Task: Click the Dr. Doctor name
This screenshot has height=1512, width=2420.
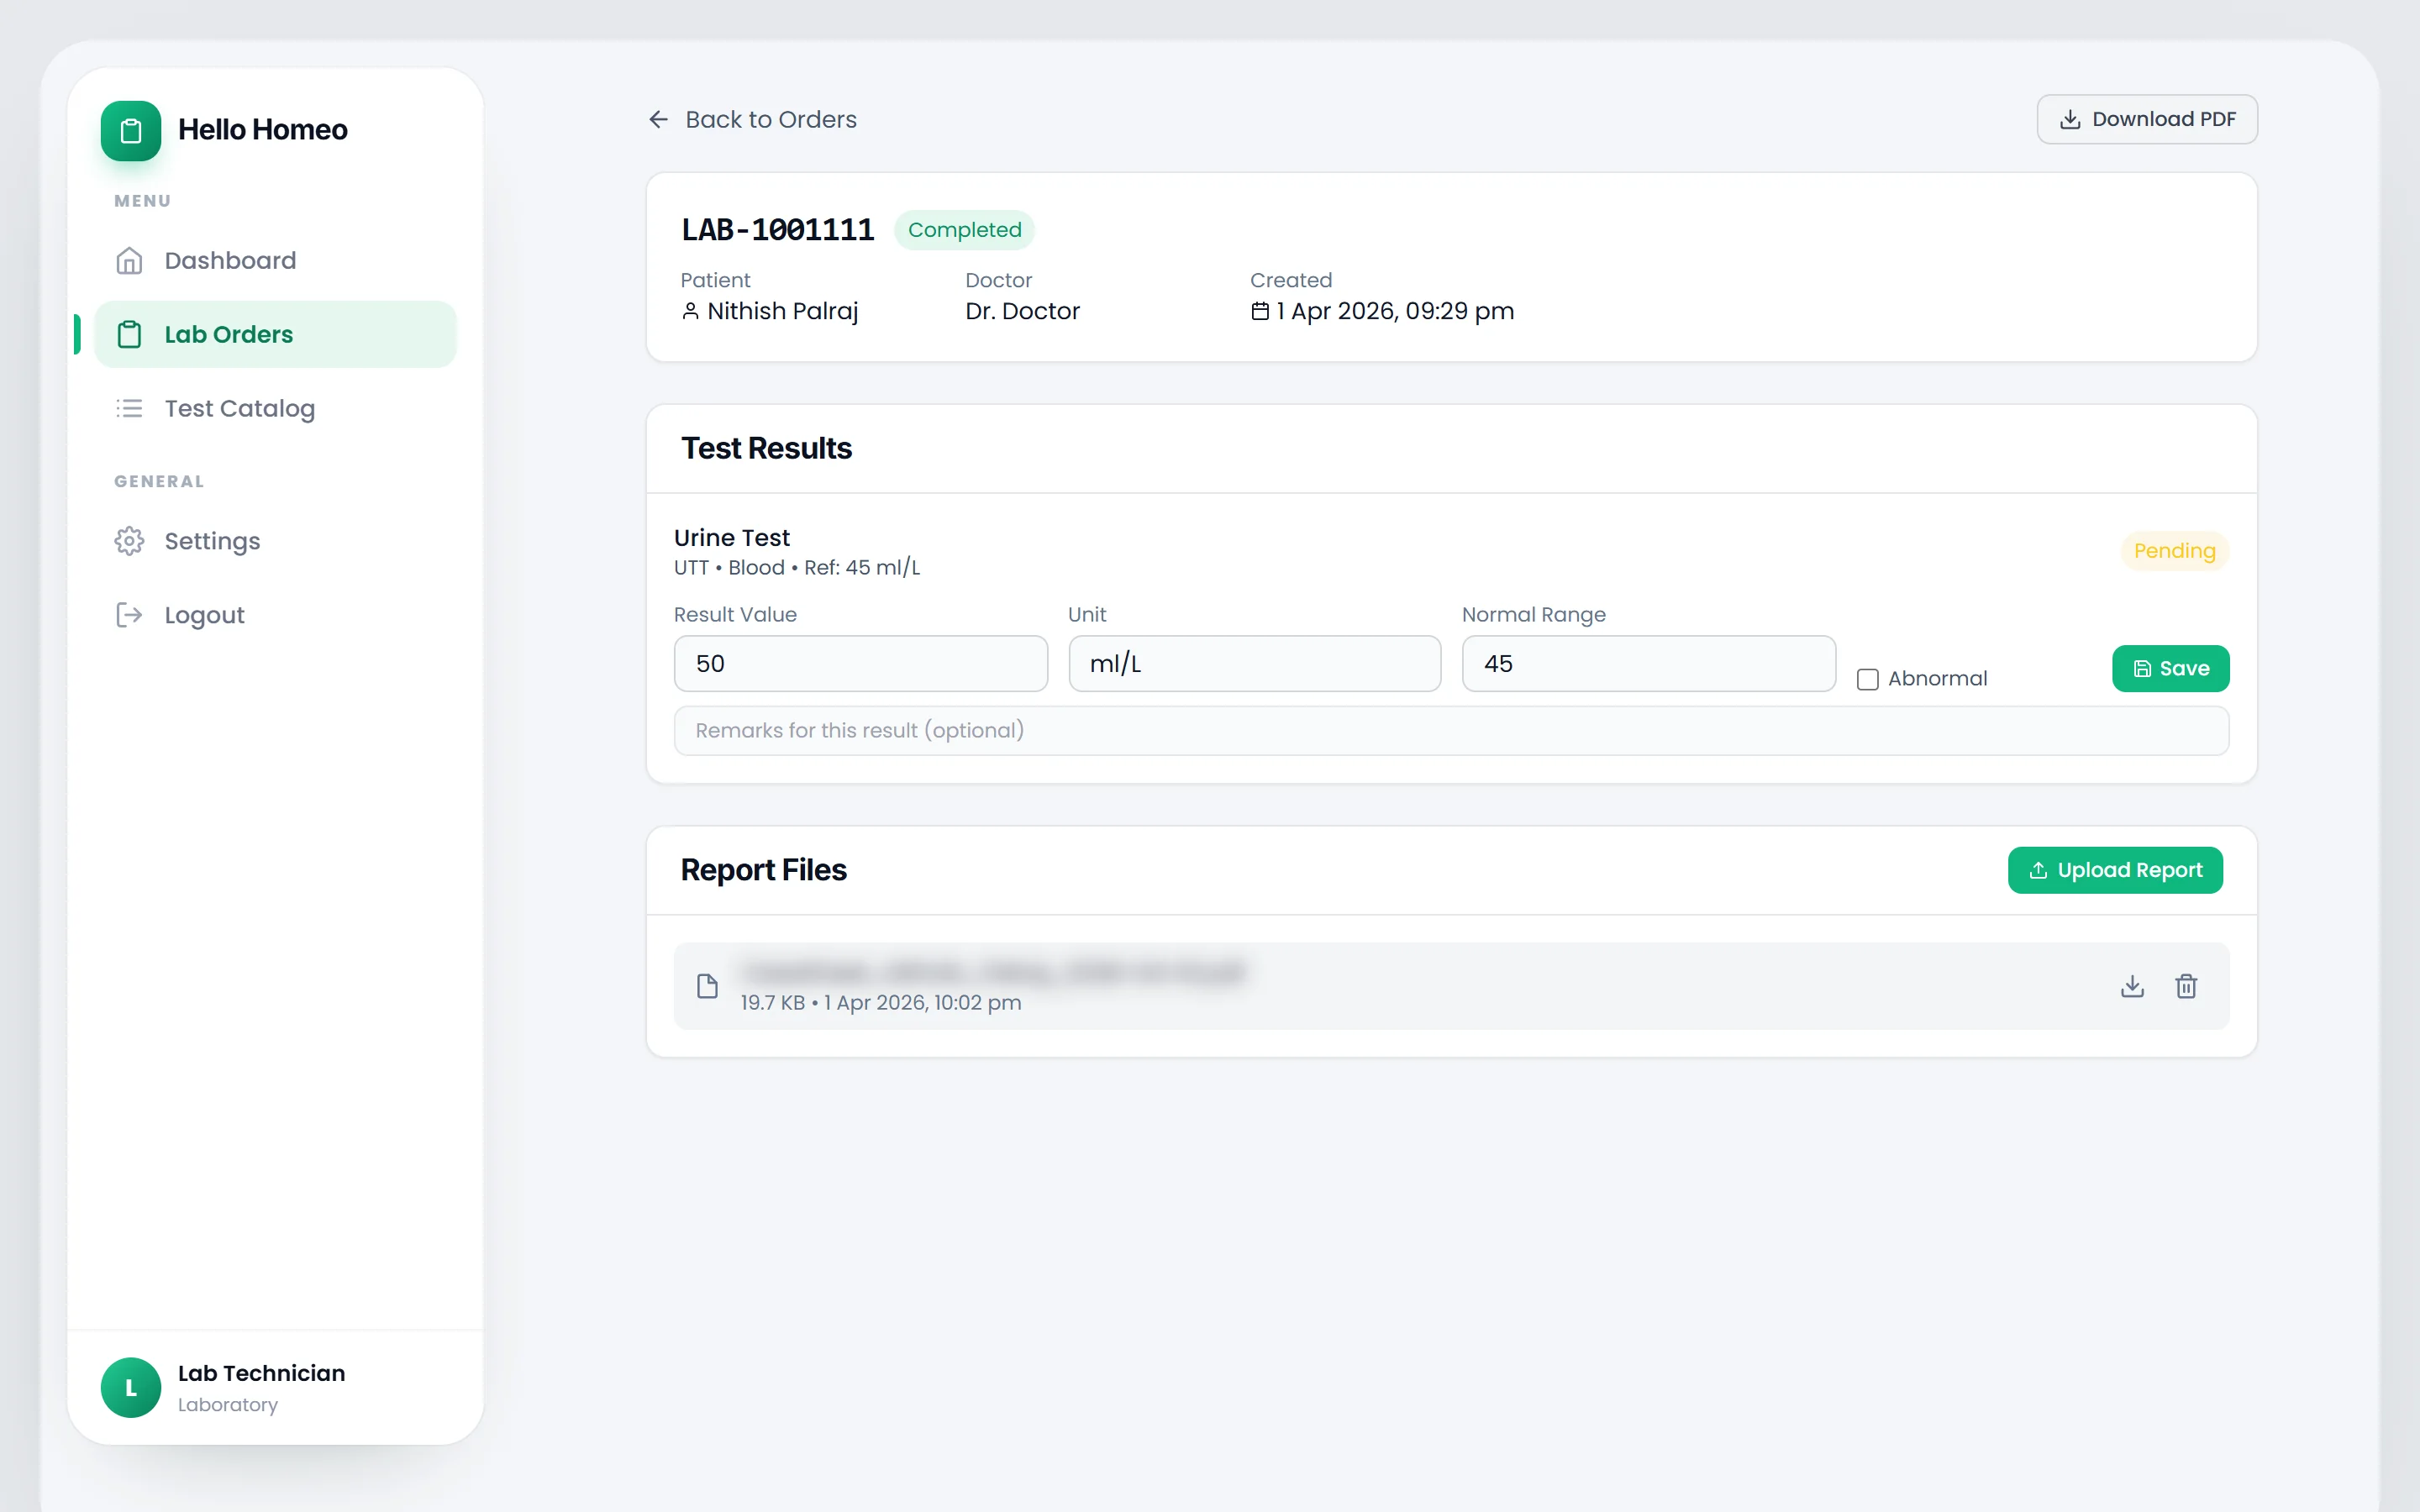Action: [x=1022, y=311]
